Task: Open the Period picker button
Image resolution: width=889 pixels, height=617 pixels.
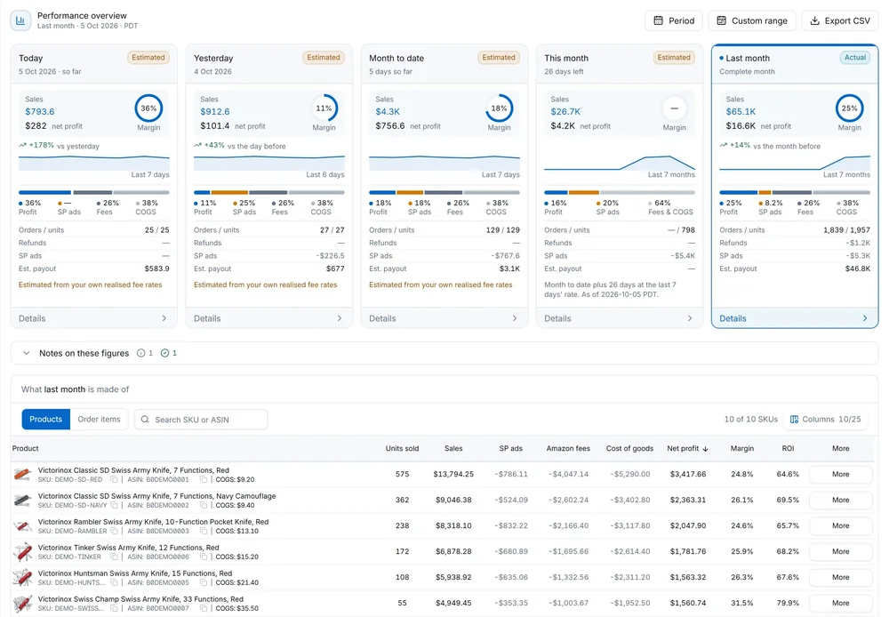Action: [x=674, y=20]
